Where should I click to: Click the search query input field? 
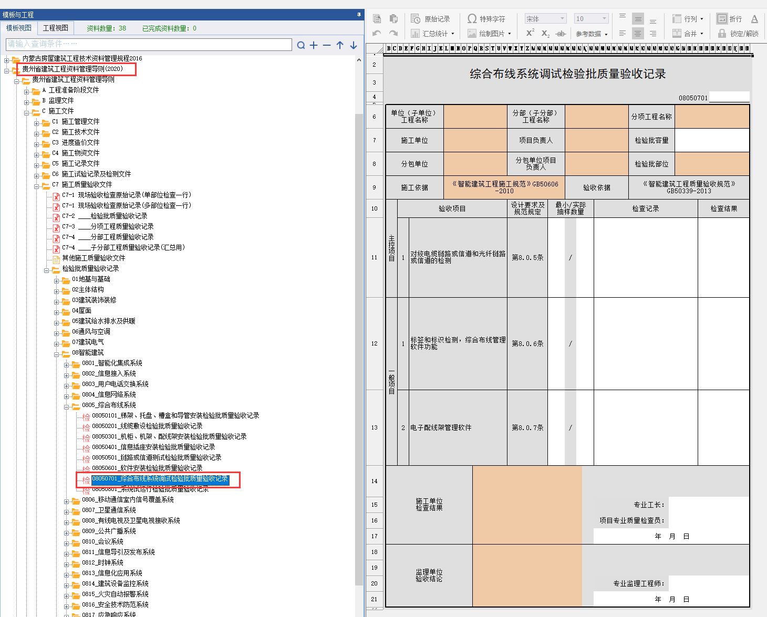click(149, 44)
